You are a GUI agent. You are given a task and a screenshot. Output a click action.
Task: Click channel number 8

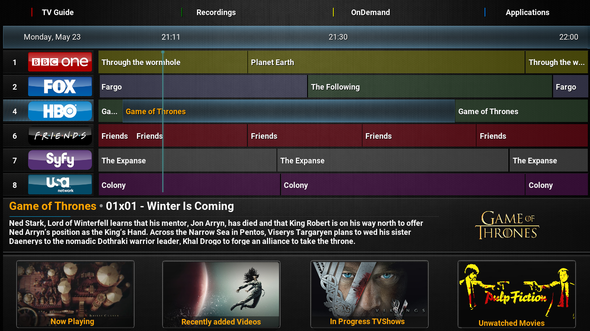pos(14,185)
